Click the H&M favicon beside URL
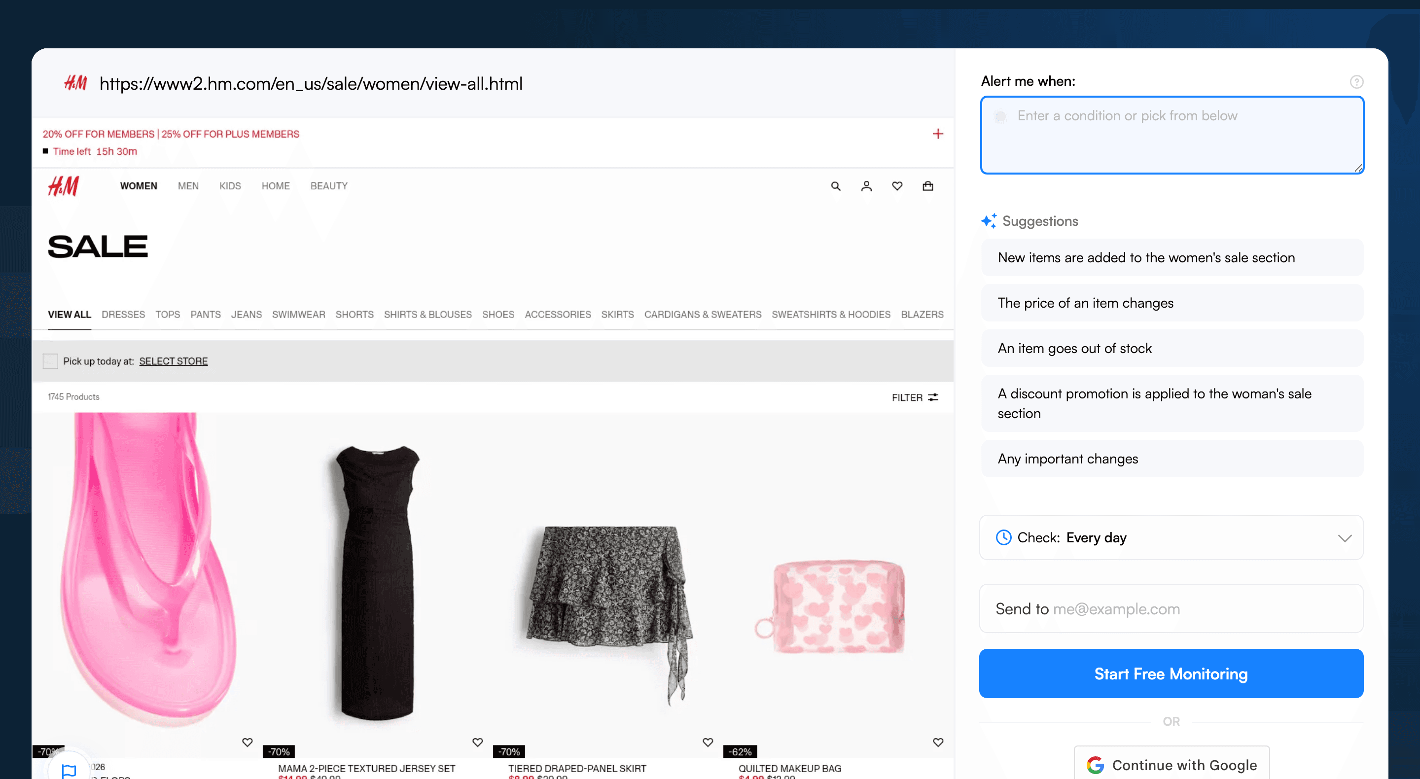This screenshot has width=1420, height=779. [x=75, y=83]
